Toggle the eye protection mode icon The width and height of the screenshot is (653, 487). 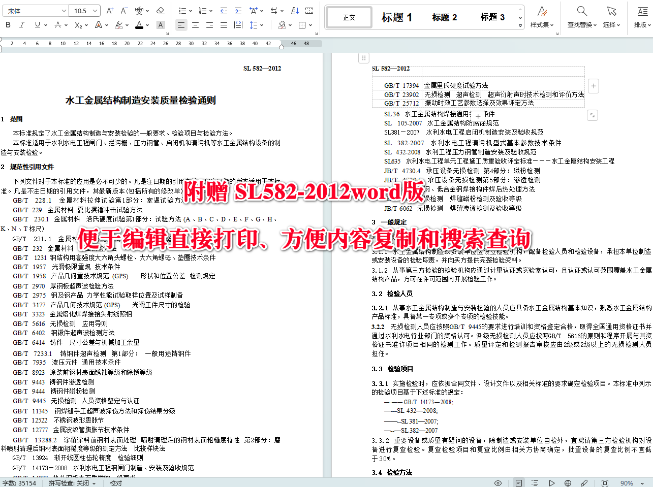coord(497,483)
